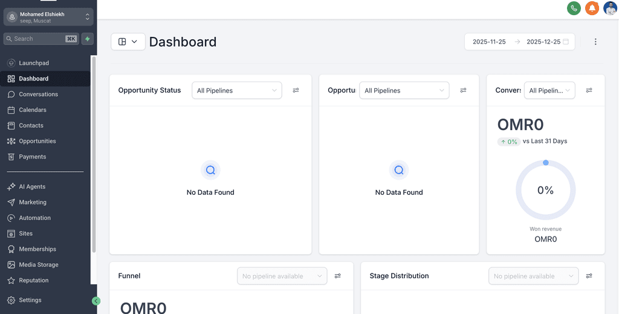Click the conversion rate donut chart

tap(545, 190)
